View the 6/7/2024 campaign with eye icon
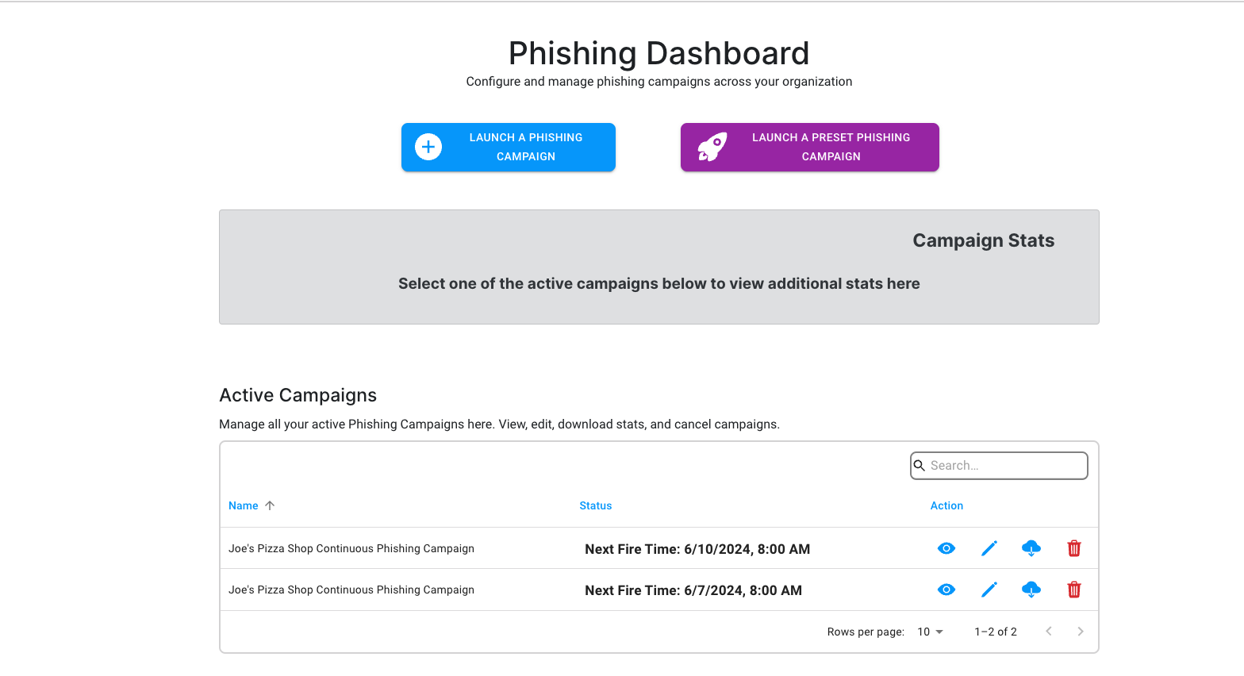This screenshot has height=676, width=1244. click(946, 590)
